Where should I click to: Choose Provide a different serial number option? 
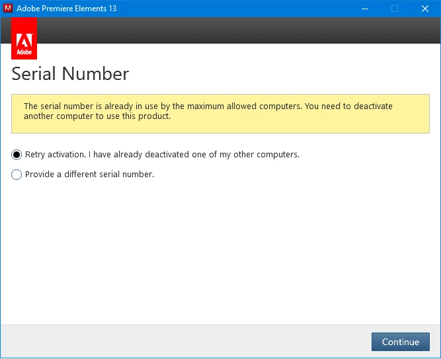click(x=17, y=175)
